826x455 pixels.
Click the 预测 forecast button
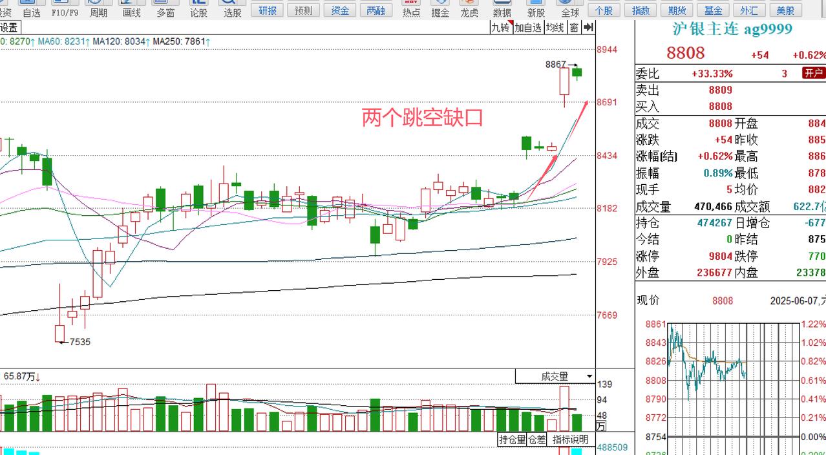click(x=303, y=10)
